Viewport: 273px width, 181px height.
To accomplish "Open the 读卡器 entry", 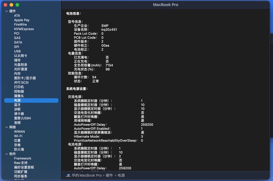I will pos(19,114).
